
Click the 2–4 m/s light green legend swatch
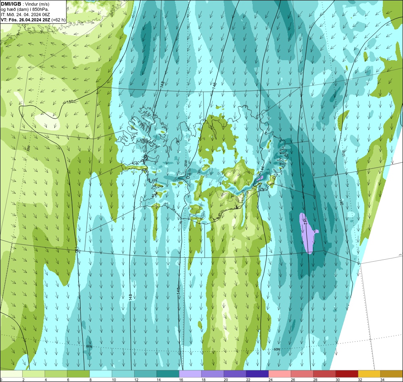coord(34,374)
